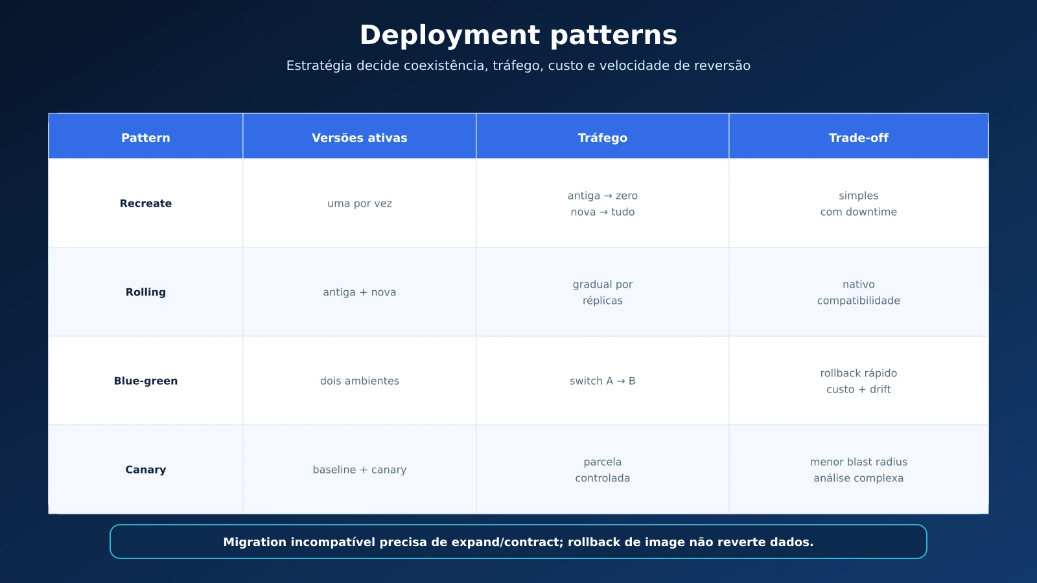The image size is (1037, 583).
Task: Select the 'menor blast radius' text
Action: (859, 462)
